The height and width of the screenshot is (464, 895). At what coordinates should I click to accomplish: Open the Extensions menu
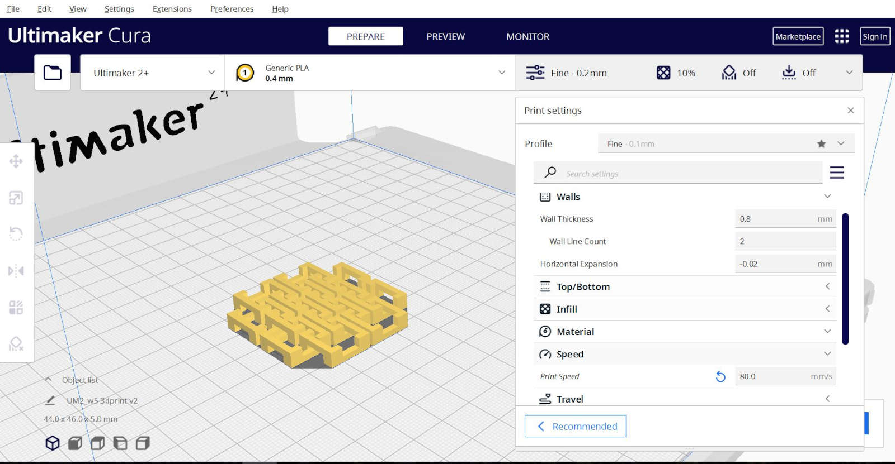pos(172,9)
